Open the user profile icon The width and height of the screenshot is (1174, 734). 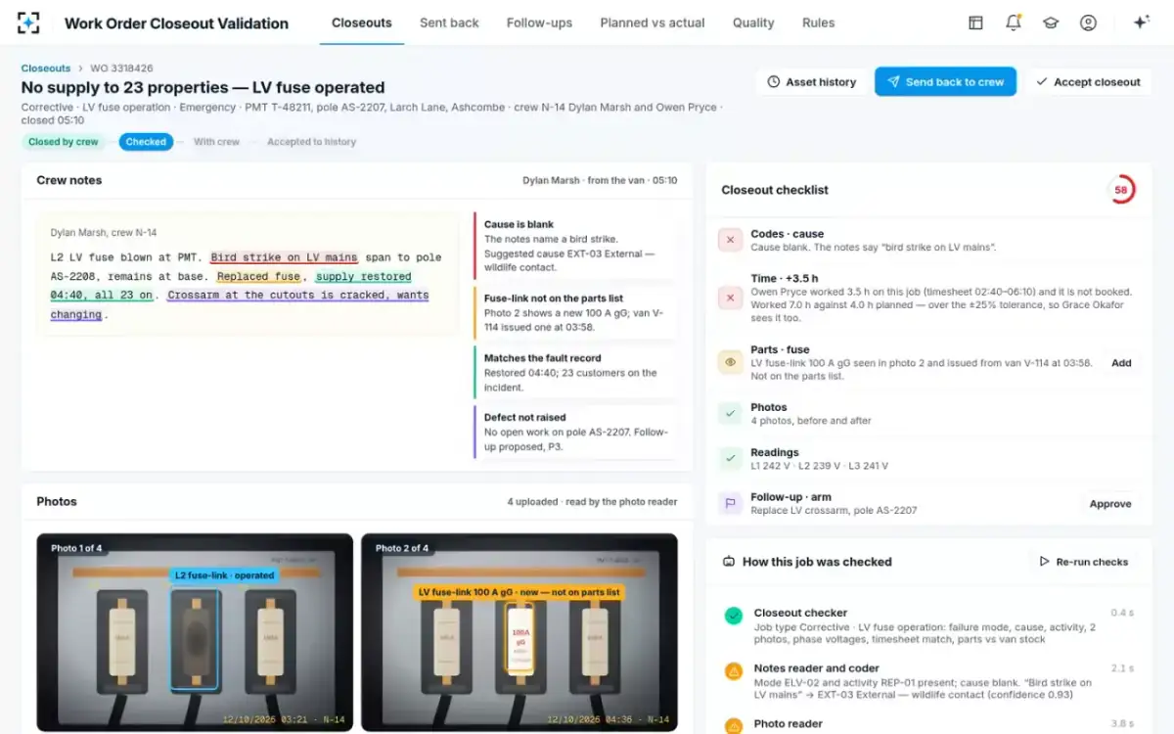[1088, 23]
